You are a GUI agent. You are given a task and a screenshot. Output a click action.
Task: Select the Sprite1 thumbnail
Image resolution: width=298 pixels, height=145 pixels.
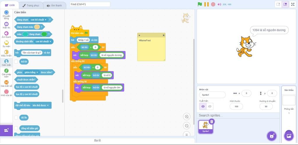point(206,126)
